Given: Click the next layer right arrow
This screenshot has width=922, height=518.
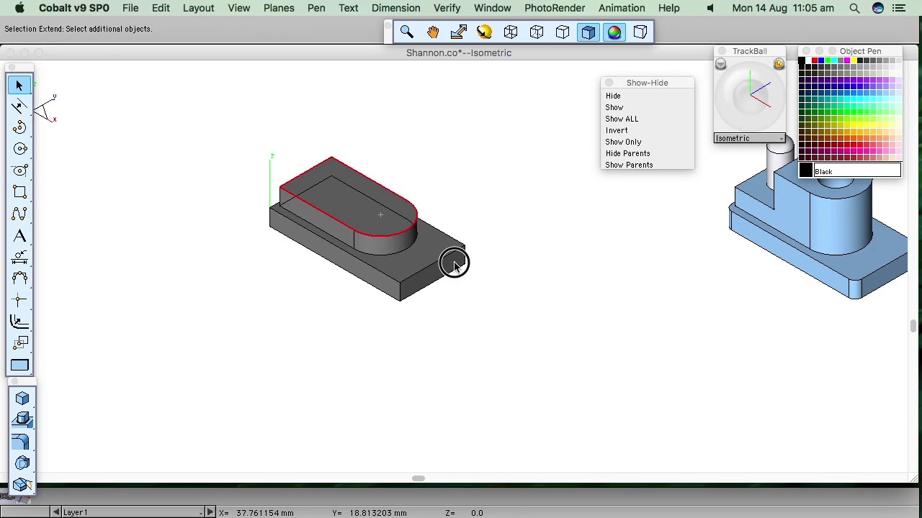Looking at the screenshot, I should 210,512.
